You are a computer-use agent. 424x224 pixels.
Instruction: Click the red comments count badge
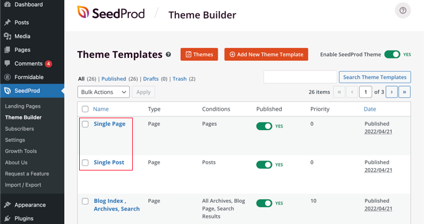click(x=49, y=63)
